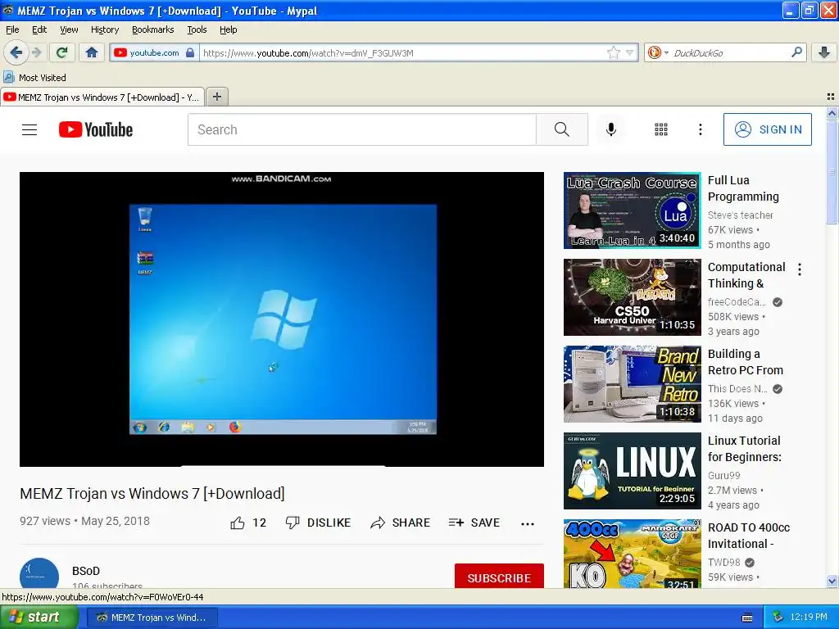Select MEMZ Trojan taskbar window button
Image resolution: width=839 pixels, height=629 pixels.
[x=152, y=618]
